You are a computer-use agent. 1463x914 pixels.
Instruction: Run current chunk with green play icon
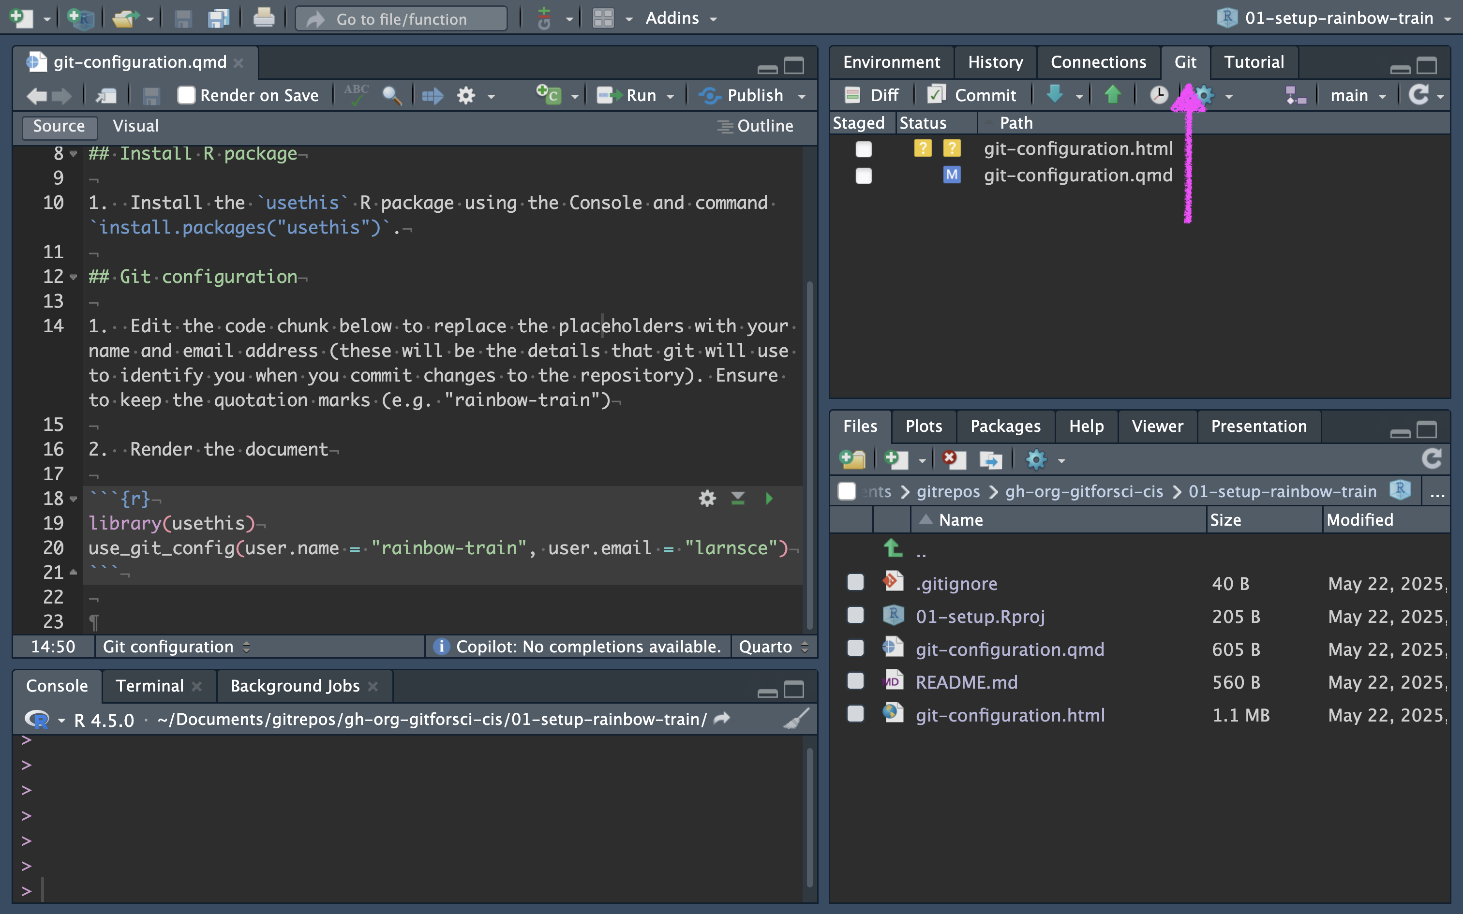[769, 499]
